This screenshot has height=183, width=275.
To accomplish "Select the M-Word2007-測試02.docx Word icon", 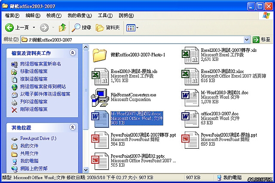I will coord(100,119).
